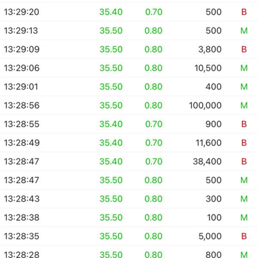This screenshot has height=258, width=258.
Task: Open the 13:29:01 trade entry
Action: (129, 86)
